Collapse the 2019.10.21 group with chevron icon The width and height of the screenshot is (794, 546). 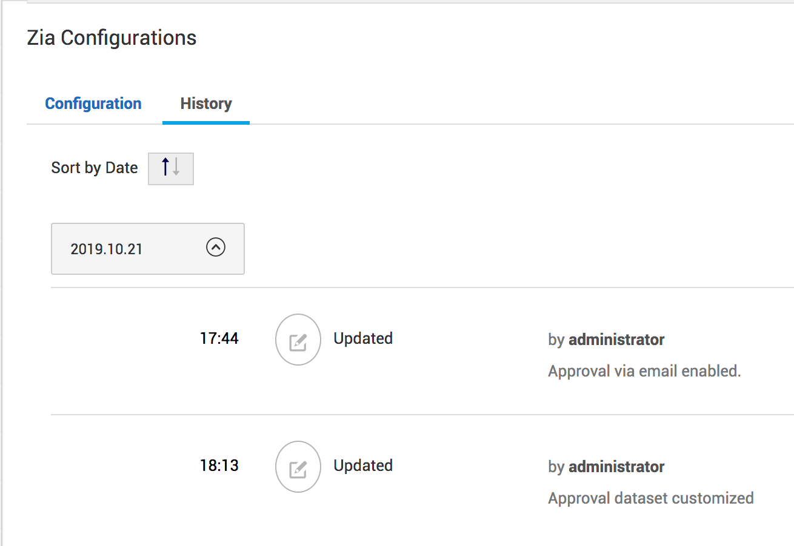pos(216,247)
